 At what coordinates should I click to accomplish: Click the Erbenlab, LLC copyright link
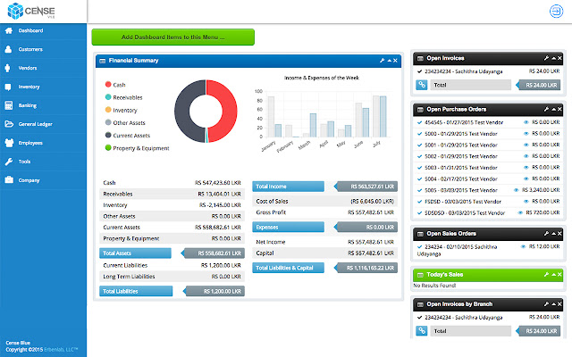coord(61,350)
